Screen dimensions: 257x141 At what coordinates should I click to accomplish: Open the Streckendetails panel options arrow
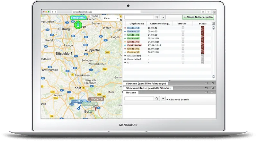[x=206, y=88]
